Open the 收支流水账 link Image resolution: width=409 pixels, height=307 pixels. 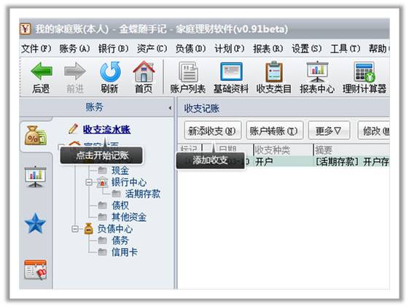pos(106,129)
